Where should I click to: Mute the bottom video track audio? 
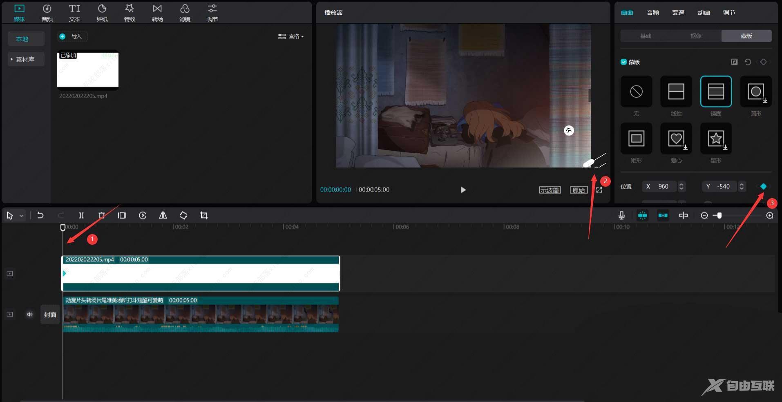tap(29, 314)
